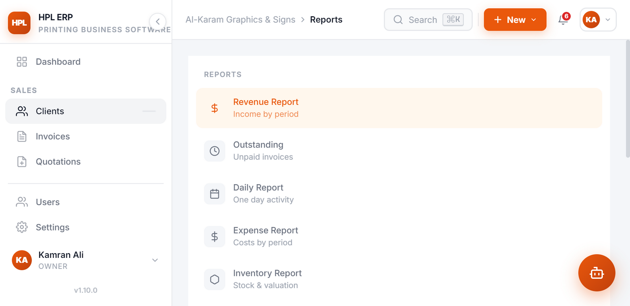
Task: Open the Inventory Report entry
Action: [x=399, y=280]
